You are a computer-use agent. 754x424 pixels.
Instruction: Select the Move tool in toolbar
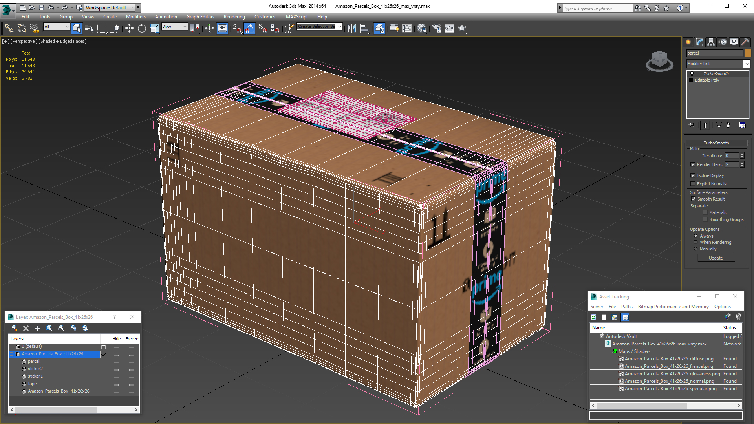click(129, 28)
